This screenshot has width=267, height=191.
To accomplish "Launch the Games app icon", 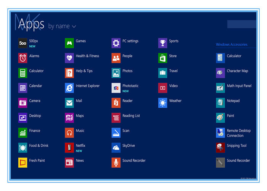I will coord(69,43).
